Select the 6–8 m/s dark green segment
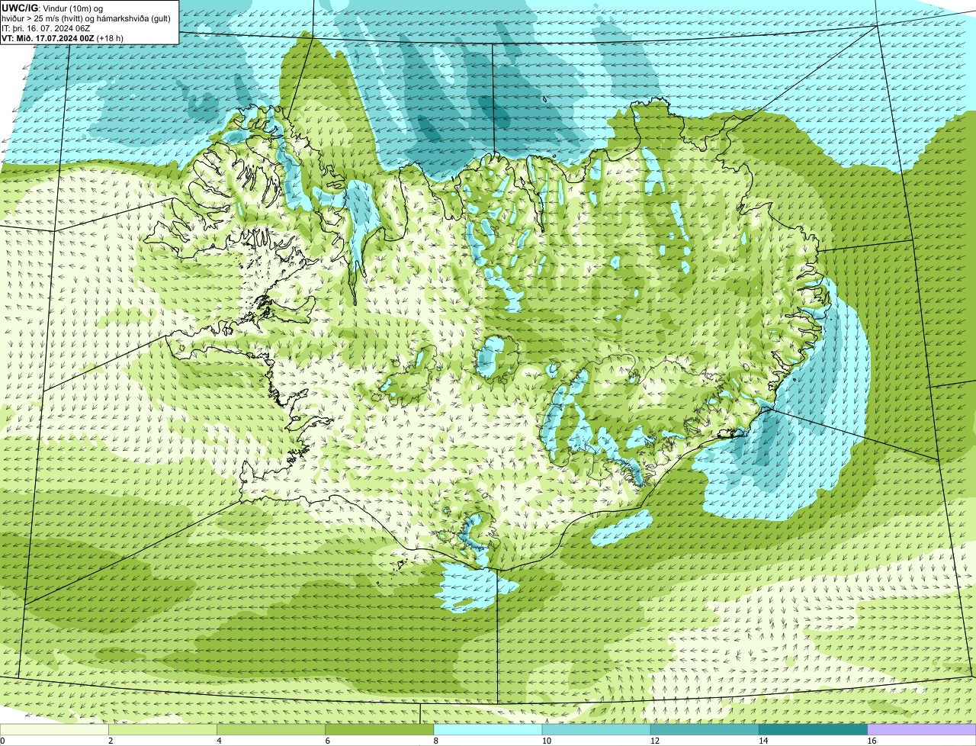 click(x=379, y=730)
